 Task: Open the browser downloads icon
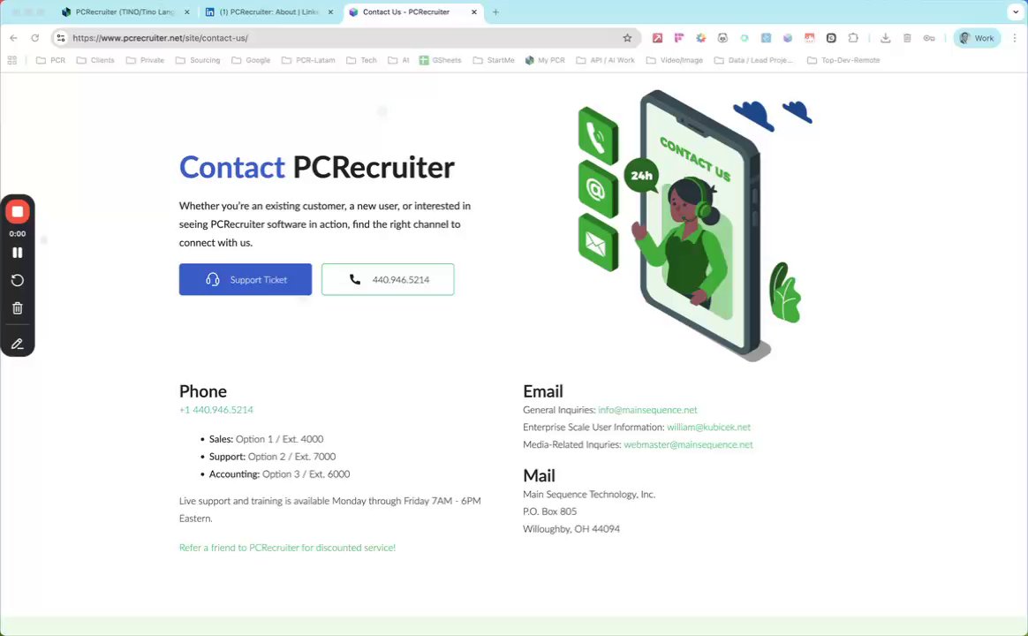click(885, 38)
